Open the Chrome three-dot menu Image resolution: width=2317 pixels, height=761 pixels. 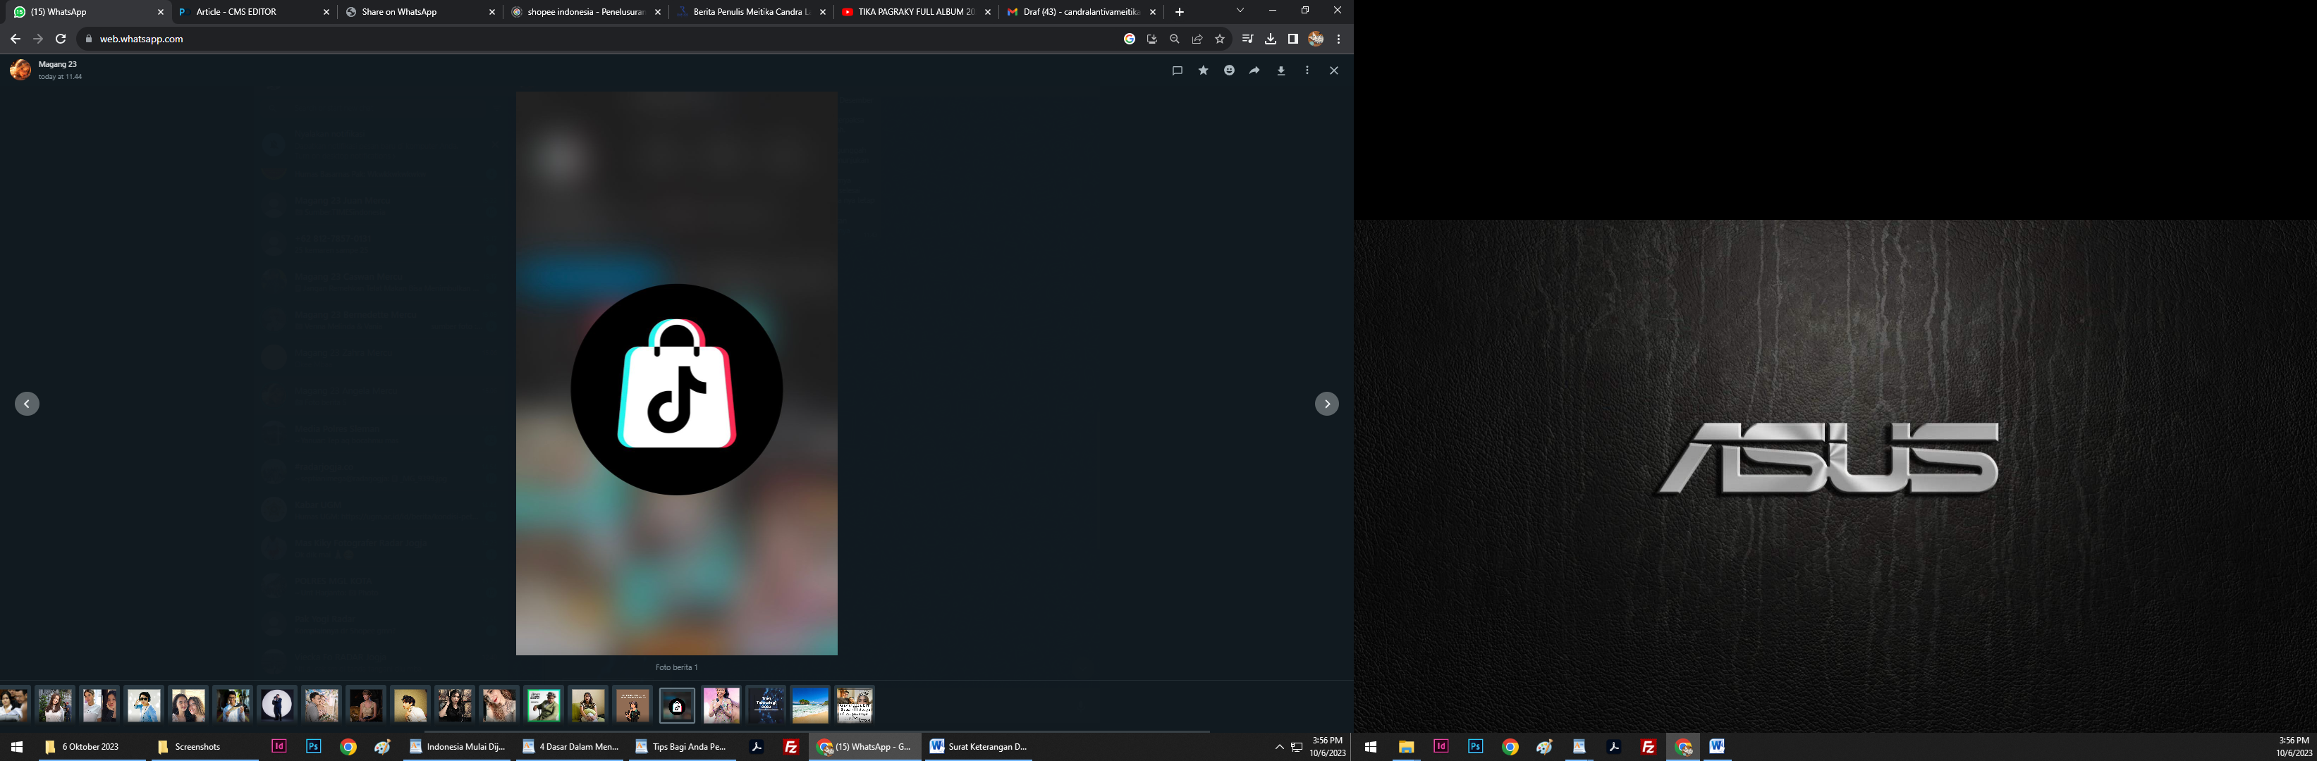(1338, 39)
